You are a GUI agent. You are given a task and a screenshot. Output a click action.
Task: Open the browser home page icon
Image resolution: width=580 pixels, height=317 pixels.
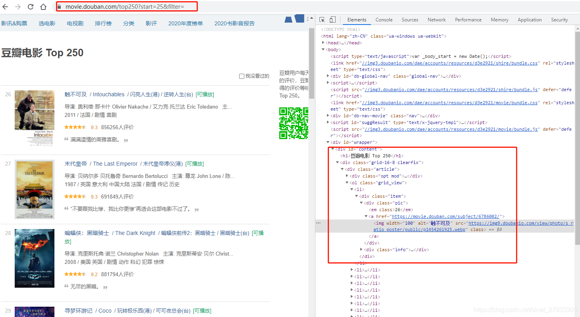pos(43,7)
